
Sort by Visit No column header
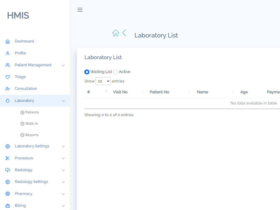(120, 92)
